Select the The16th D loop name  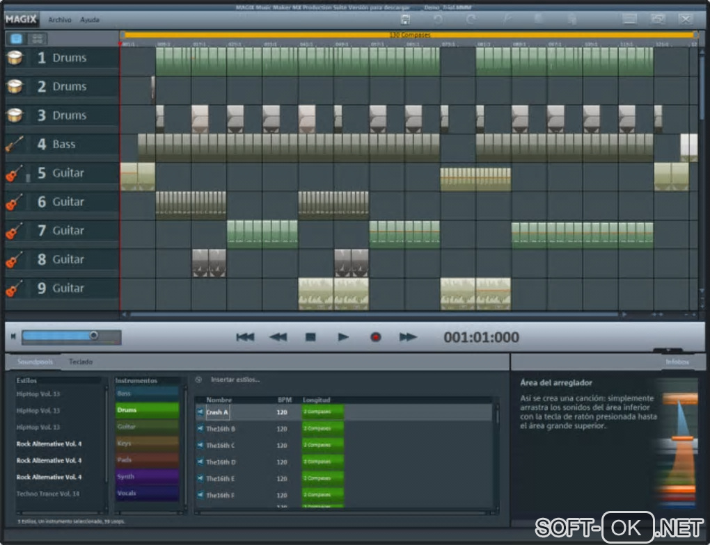tap(221, 462)
